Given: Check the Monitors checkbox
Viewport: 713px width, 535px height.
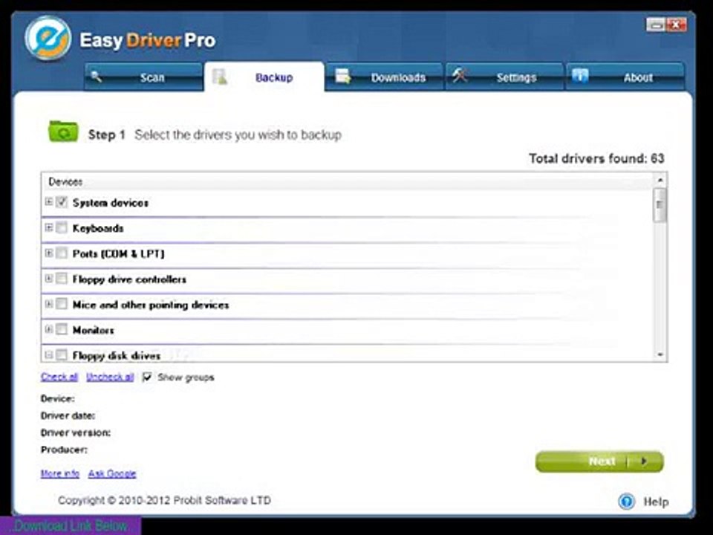Looking at the screenshot, I should [x=62, y=329].
